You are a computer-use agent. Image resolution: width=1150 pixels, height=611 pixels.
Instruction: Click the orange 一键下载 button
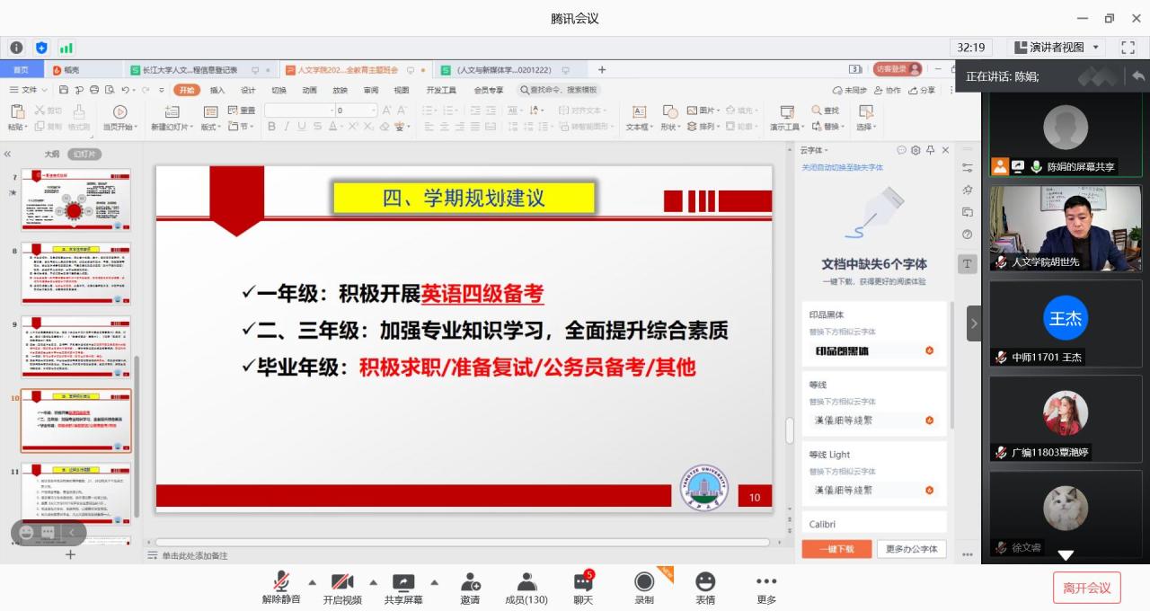(836, 549)
